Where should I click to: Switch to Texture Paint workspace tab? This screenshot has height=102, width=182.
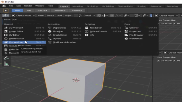(125, 6)
